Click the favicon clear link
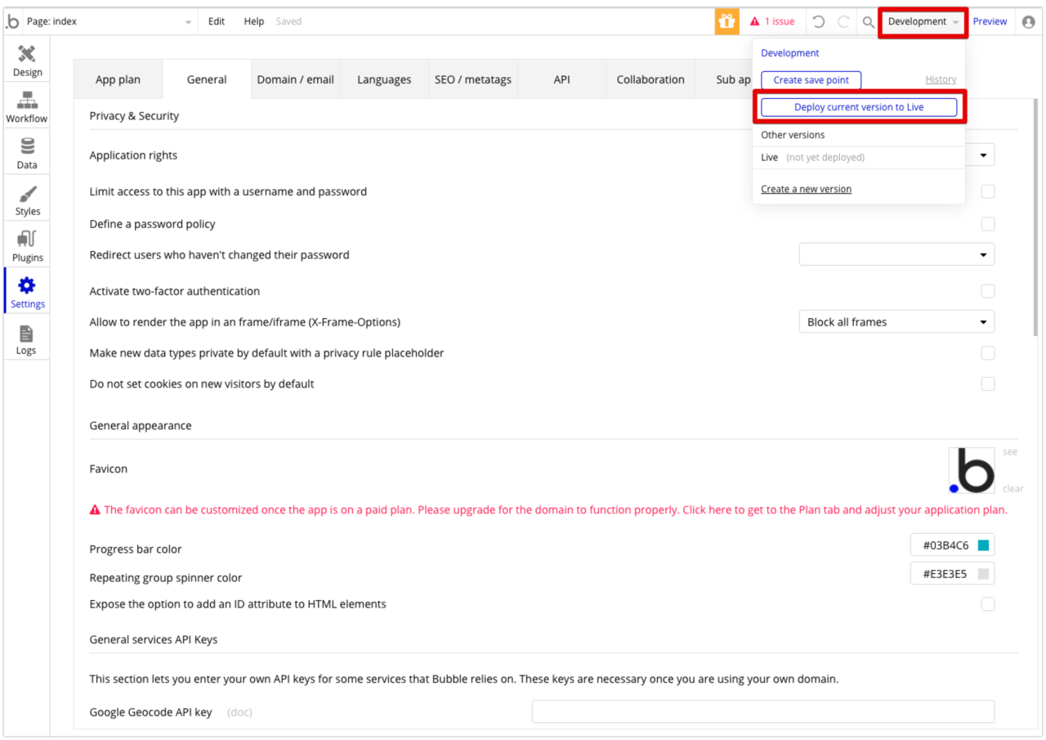Screen dimensions: 1046x740 pyautogui.click(x=1012, y=489)
